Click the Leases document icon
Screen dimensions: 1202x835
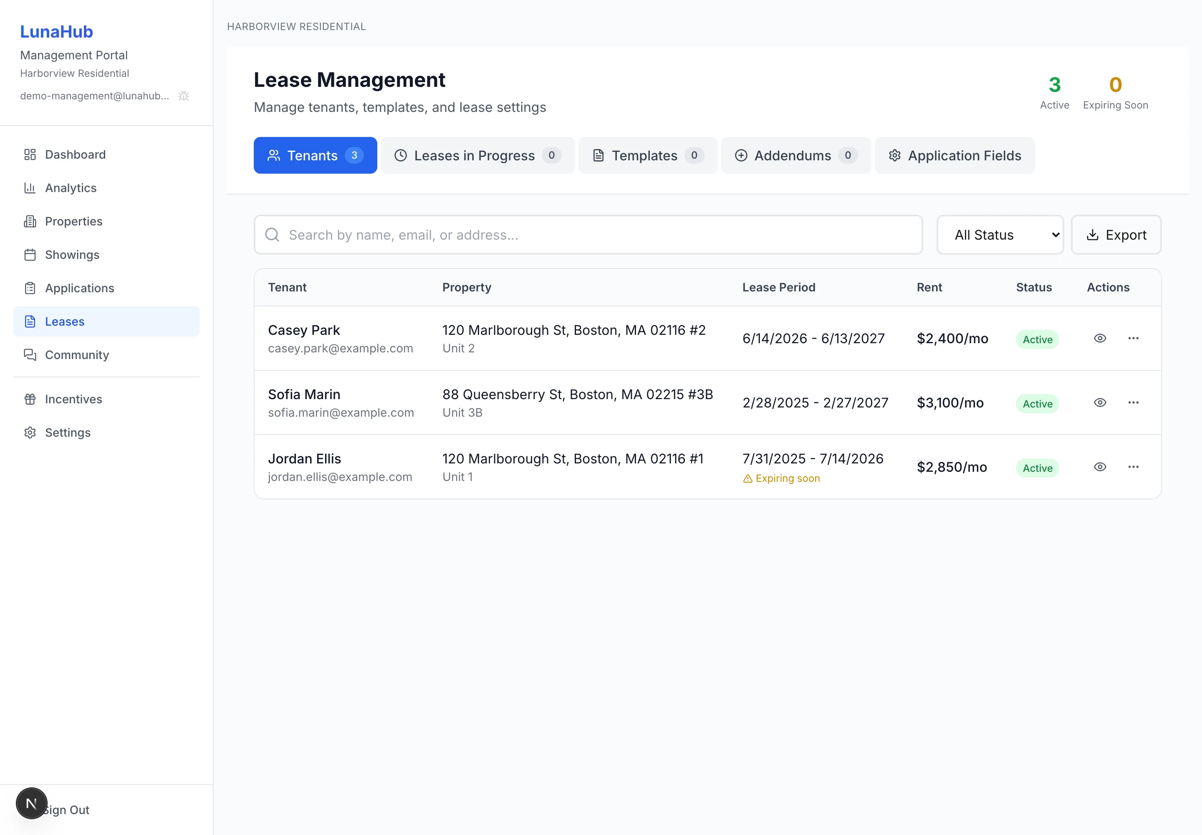(x=30, y=322)
